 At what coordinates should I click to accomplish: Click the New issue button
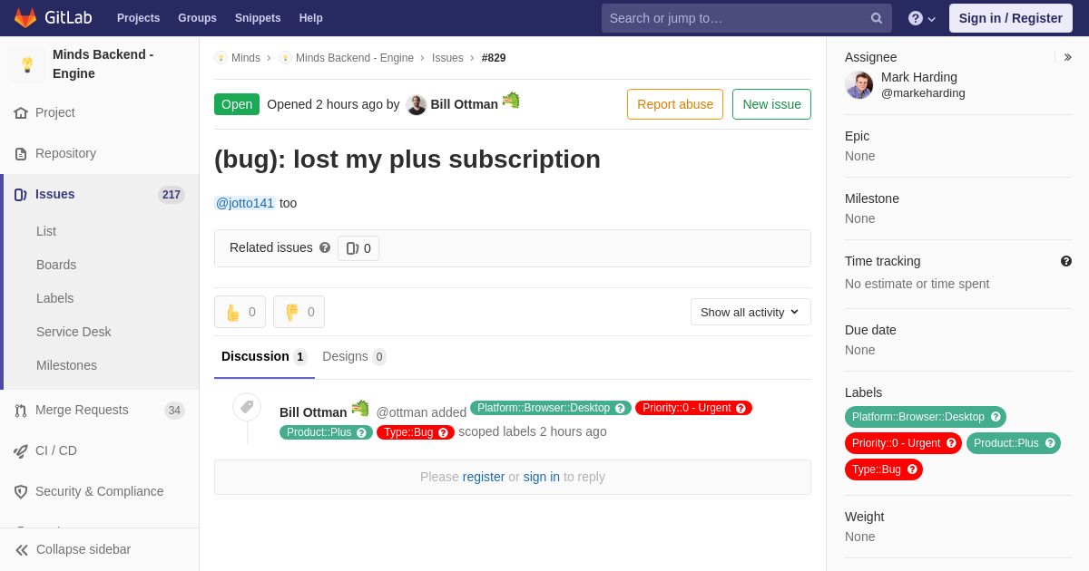coord(771,104)
